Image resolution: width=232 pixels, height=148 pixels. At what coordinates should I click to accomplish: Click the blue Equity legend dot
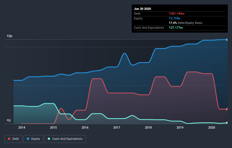(x=28, y=139)
